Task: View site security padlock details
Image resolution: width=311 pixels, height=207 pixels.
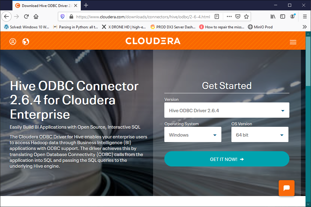Action: tap(71, 16)
